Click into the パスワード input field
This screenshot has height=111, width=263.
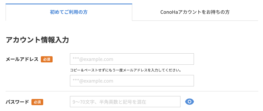[x=125, y=102]
